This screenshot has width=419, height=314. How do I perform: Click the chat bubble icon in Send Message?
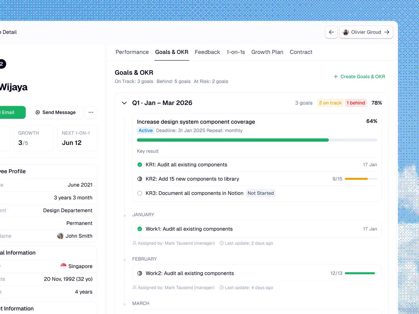pos(38,112)
